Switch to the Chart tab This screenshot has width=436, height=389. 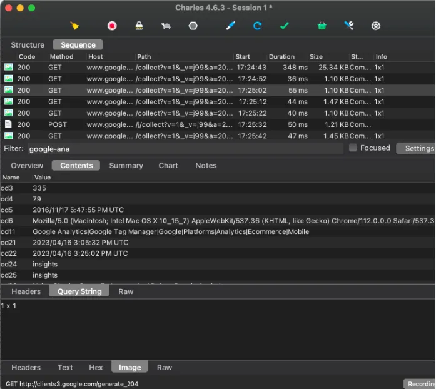point(168,166)
